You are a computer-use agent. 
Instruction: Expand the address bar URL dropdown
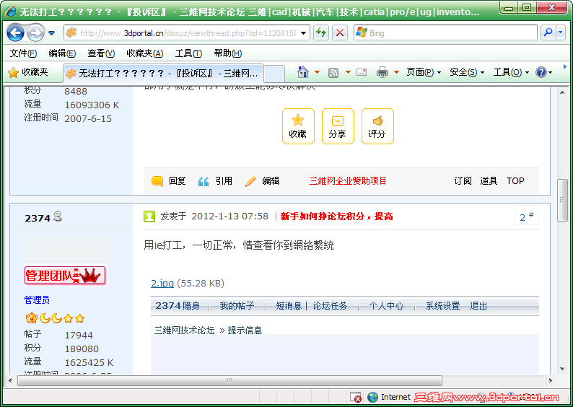point(304,33)
